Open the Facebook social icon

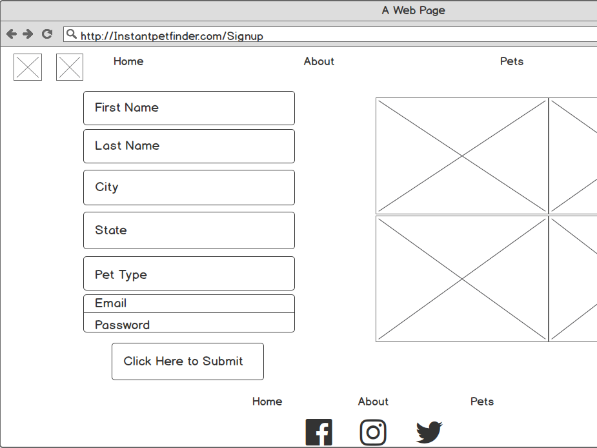[x=319, y=433]
